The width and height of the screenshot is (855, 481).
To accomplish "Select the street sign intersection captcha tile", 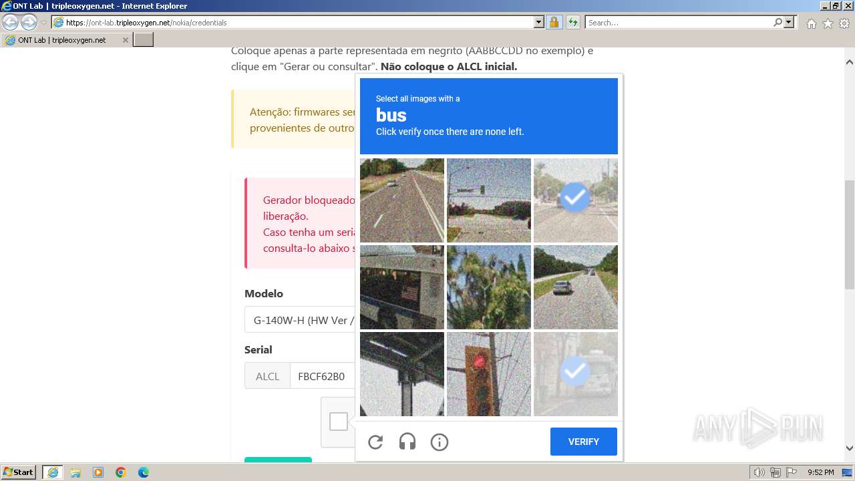I will (489, 200).
